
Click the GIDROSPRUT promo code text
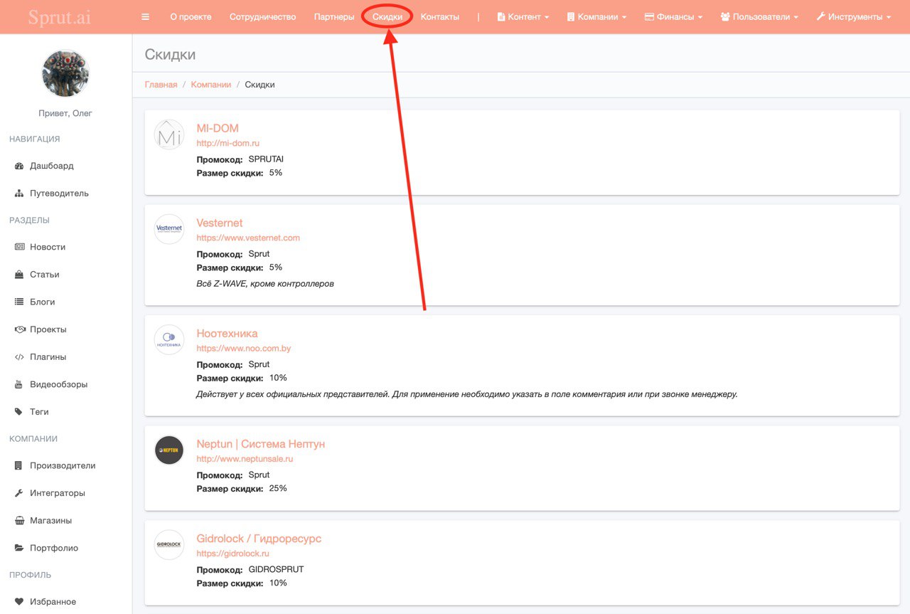276,569
